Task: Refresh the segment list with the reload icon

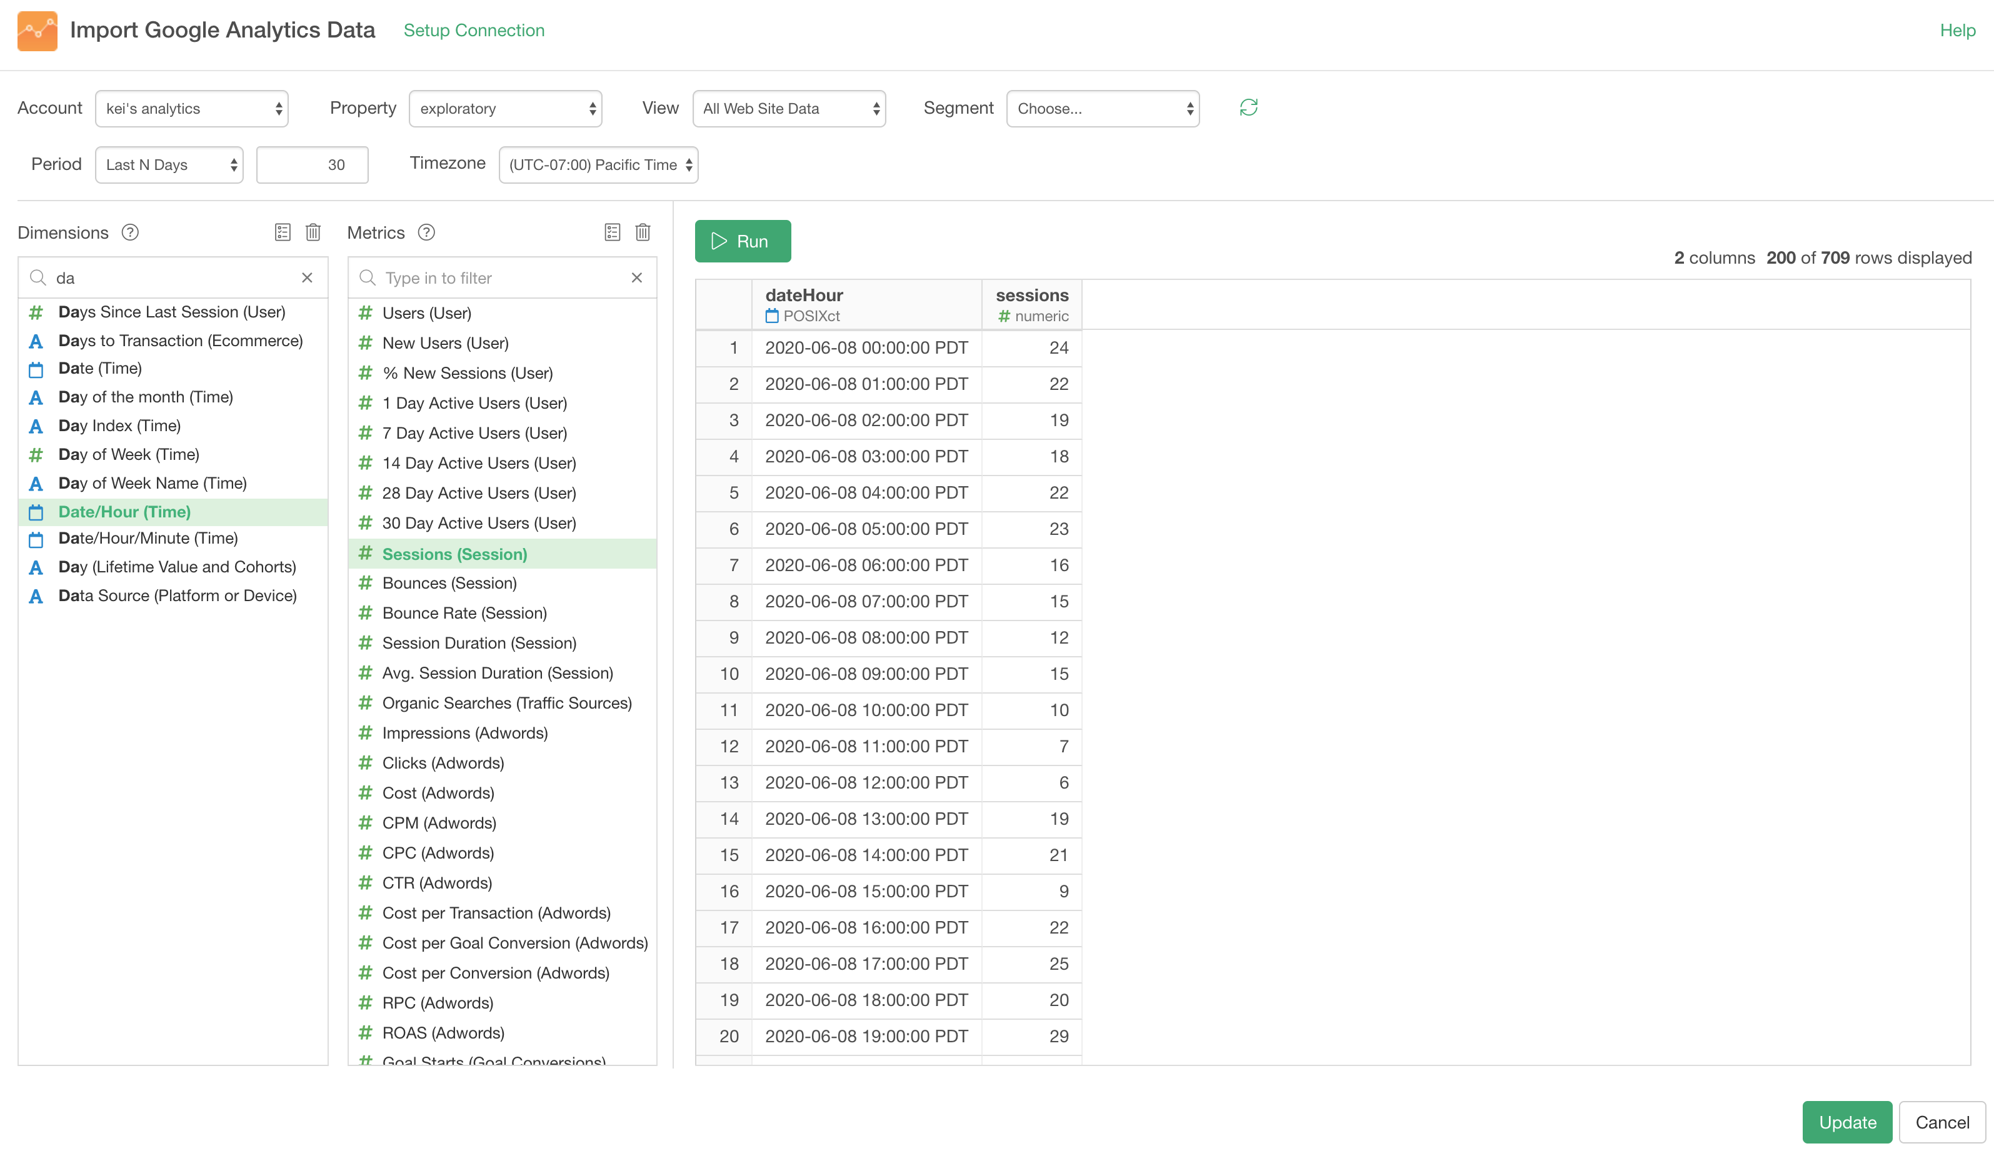Action: pyautogui.click(x=1248, y=107)
